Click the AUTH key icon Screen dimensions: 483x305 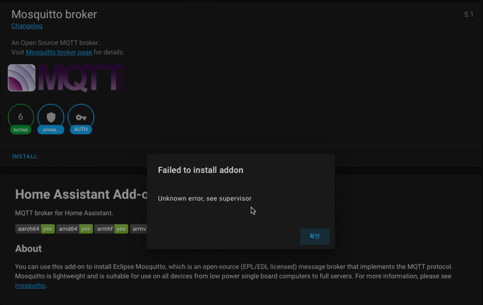coord(81,119)
